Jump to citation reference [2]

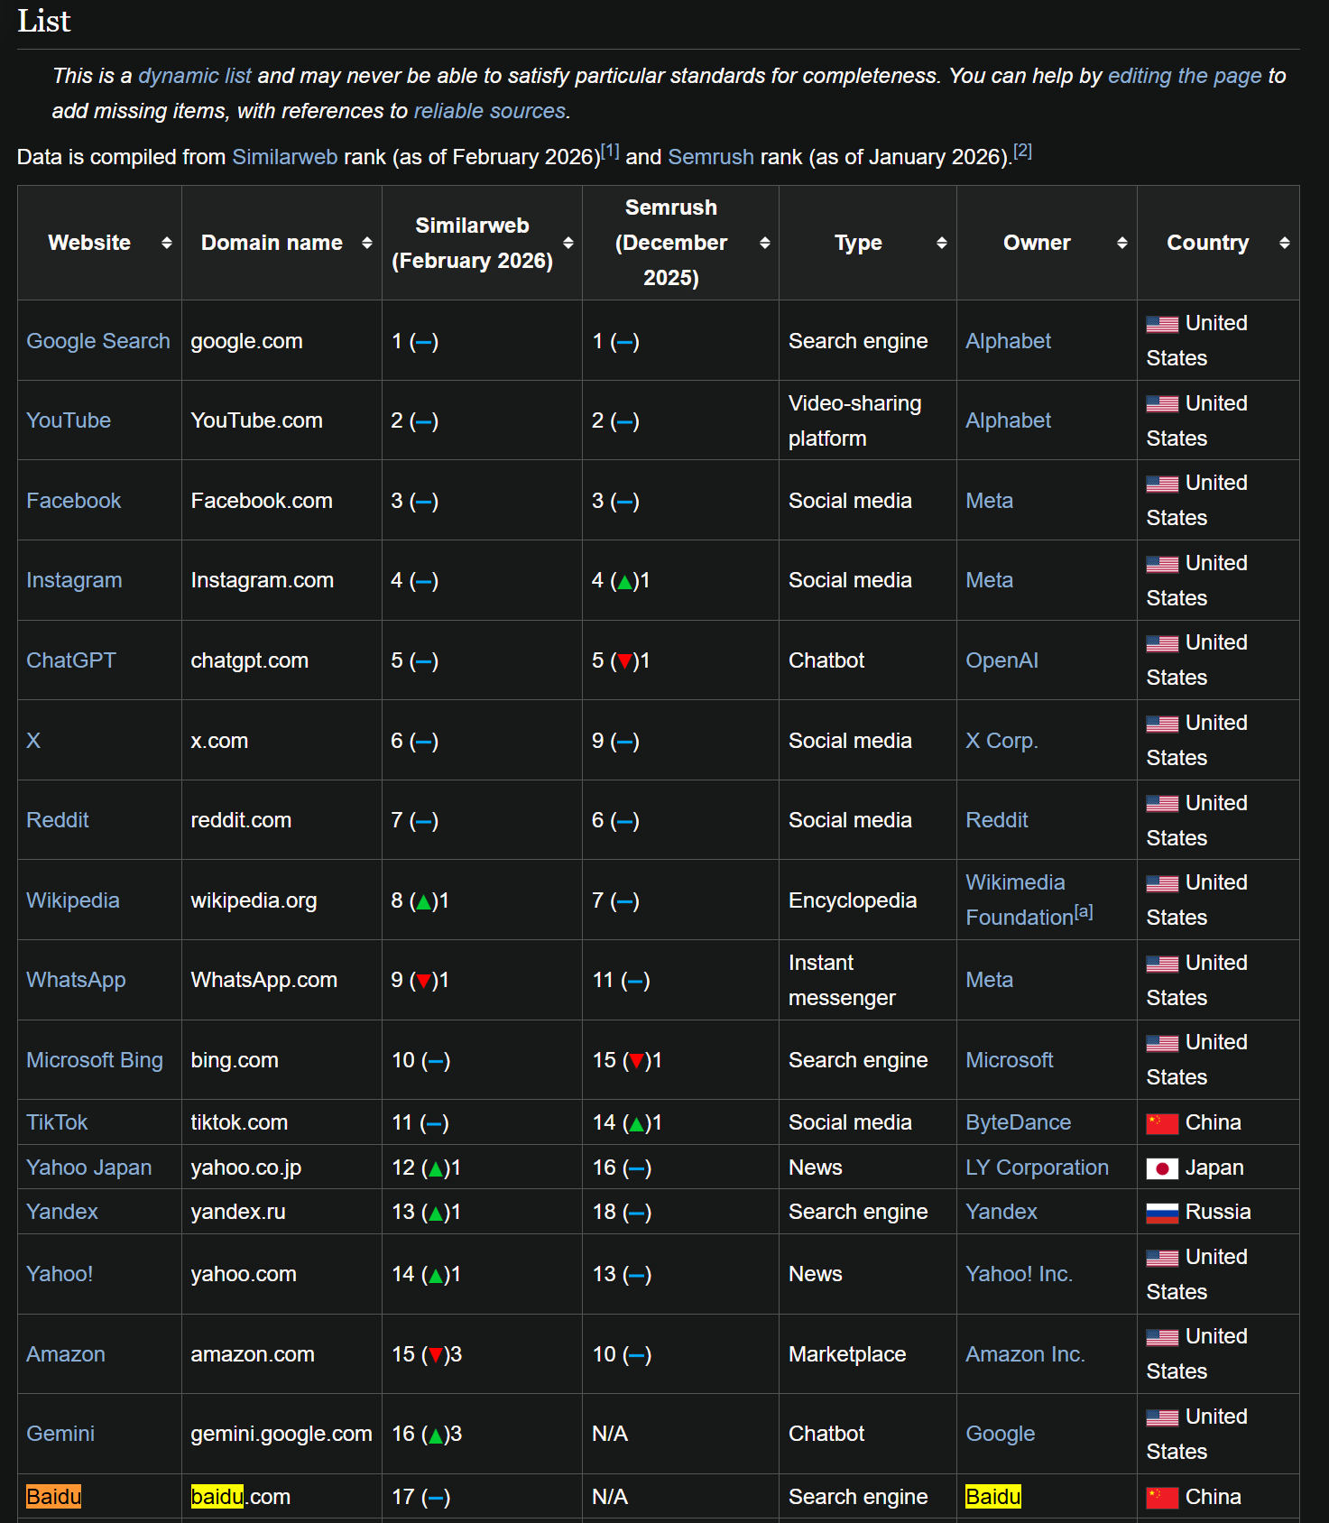click(1022, 151)
